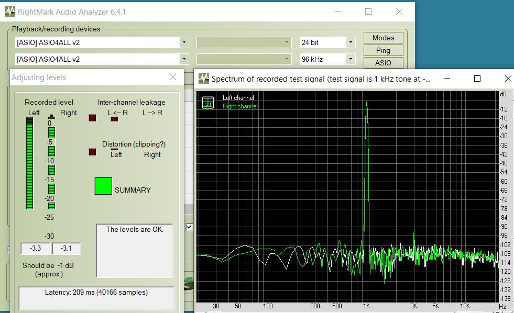Toggle the checkbox behind the Adjusting levels dialog
514x313 pixels.
pos(189,227)
